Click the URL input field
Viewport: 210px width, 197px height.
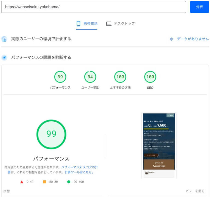[94, 7]
